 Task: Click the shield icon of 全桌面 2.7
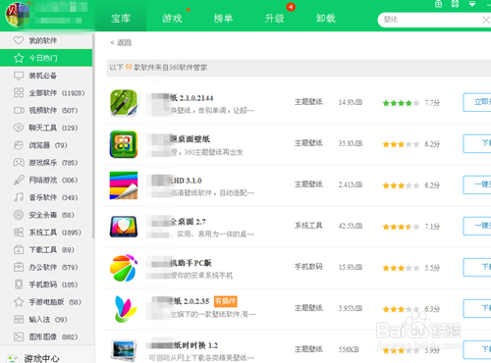(124, 227)
